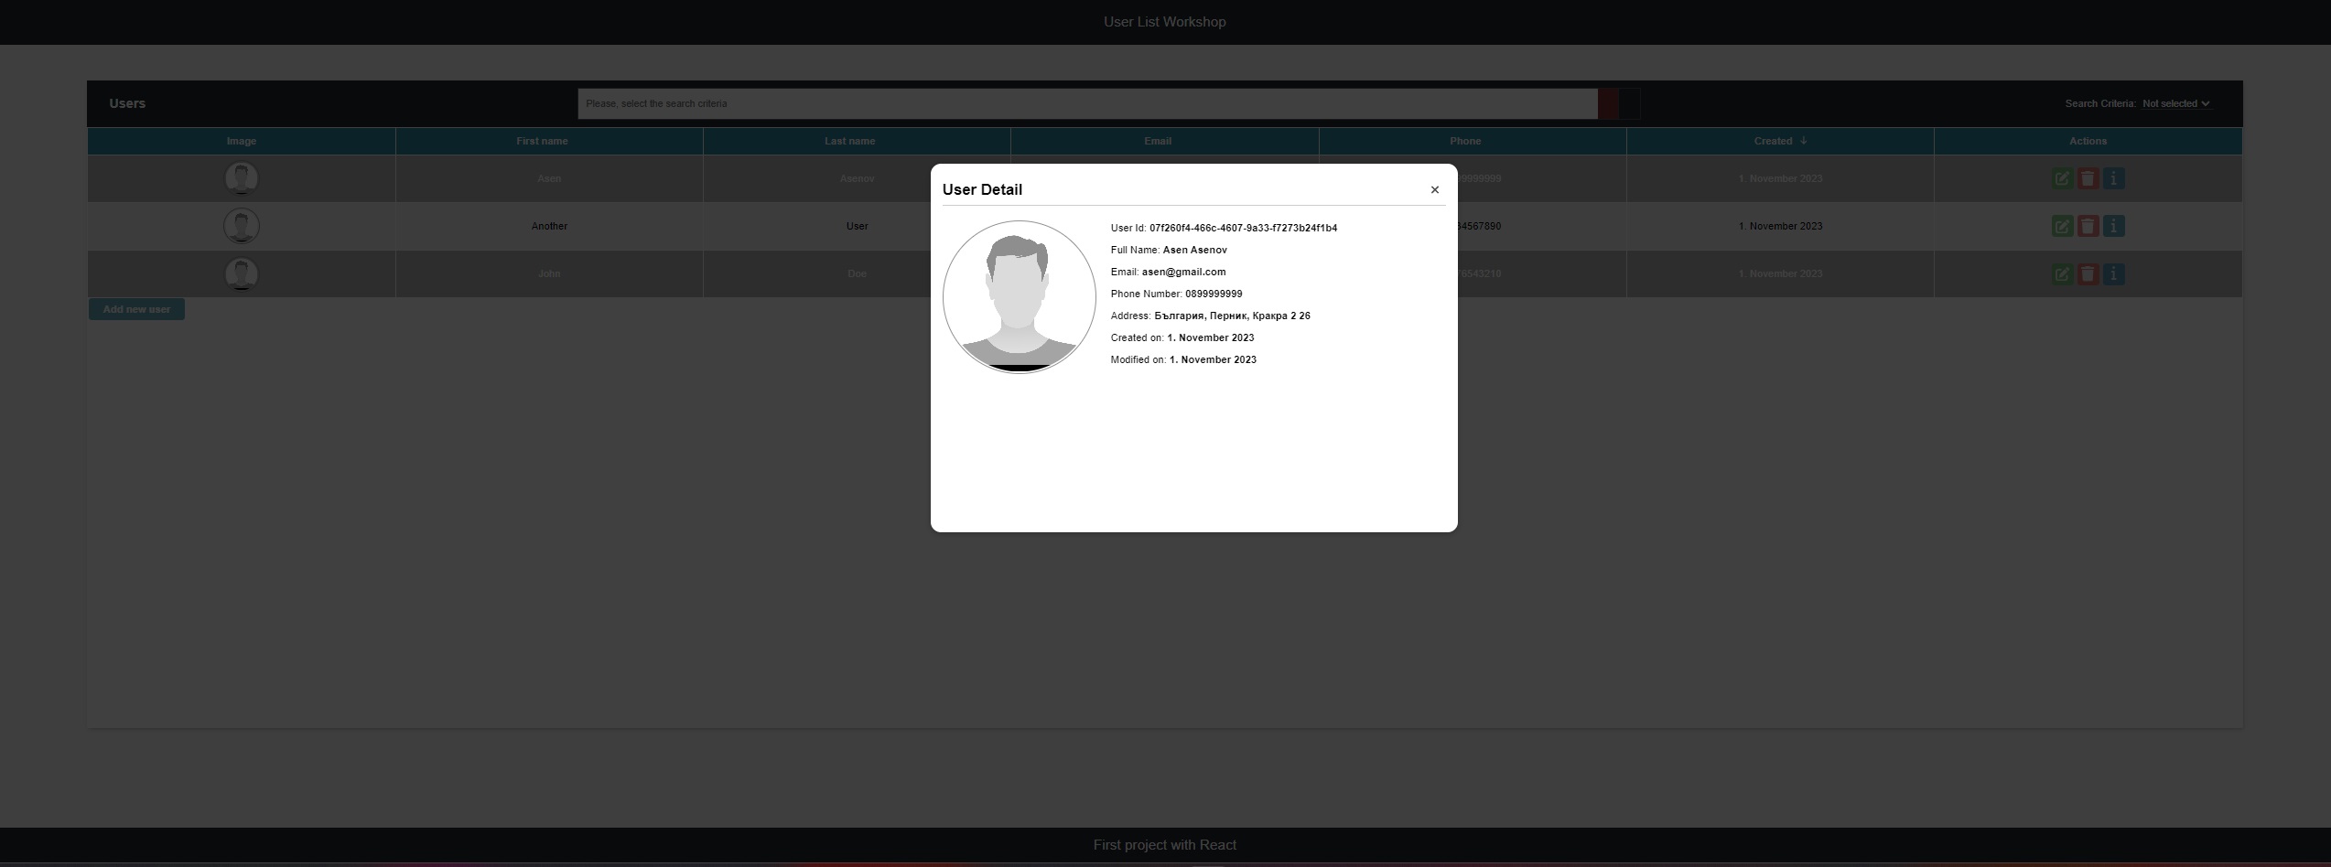Screen dimensions: 2331x867
Task: Show info for Another User
Action: (x=2113, y=227)
